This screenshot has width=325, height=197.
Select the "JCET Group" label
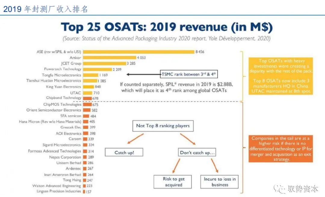71,63
